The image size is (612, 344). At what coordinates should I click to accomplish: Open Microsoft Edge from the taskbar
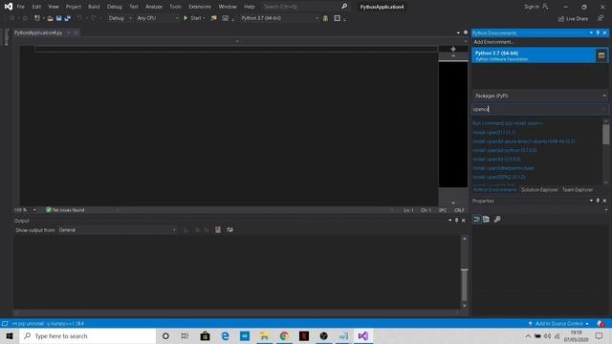click(x=226, y=335)
